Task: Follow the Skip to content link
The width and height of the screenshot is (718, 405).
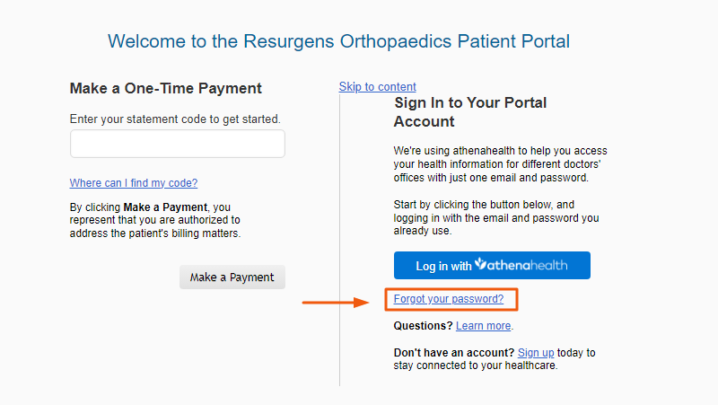Action: click(x=377, y=86)
